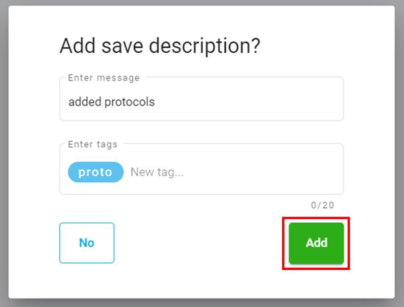This screenshot has height=307, width=404.
Task: Click the Enter tags field label
Action: coord(92,144)
